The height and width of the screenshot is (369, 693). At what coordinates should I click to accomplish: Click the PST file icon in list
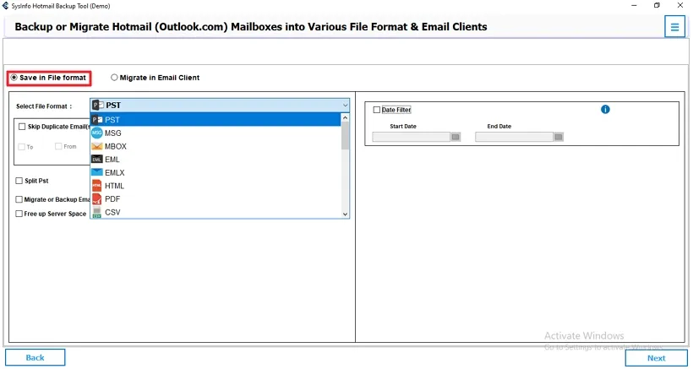(97, 120)
